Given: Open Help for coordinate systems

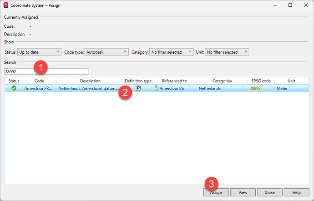Looking at the screenshot, I should [296, 192].
